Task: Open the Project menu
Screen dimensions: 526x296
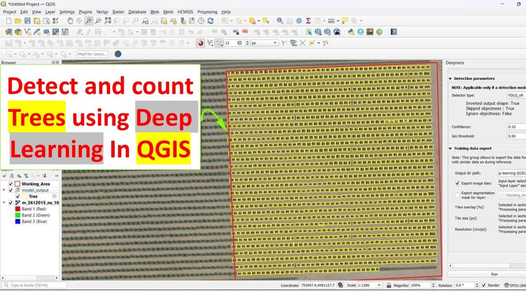Action: 9,12
